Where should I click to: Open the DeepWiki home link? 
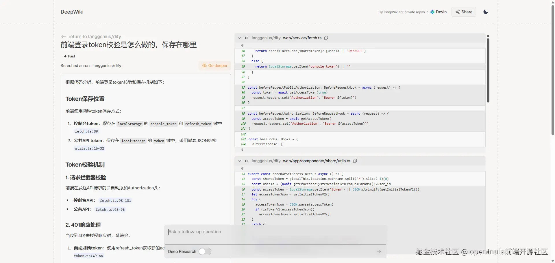72,12
